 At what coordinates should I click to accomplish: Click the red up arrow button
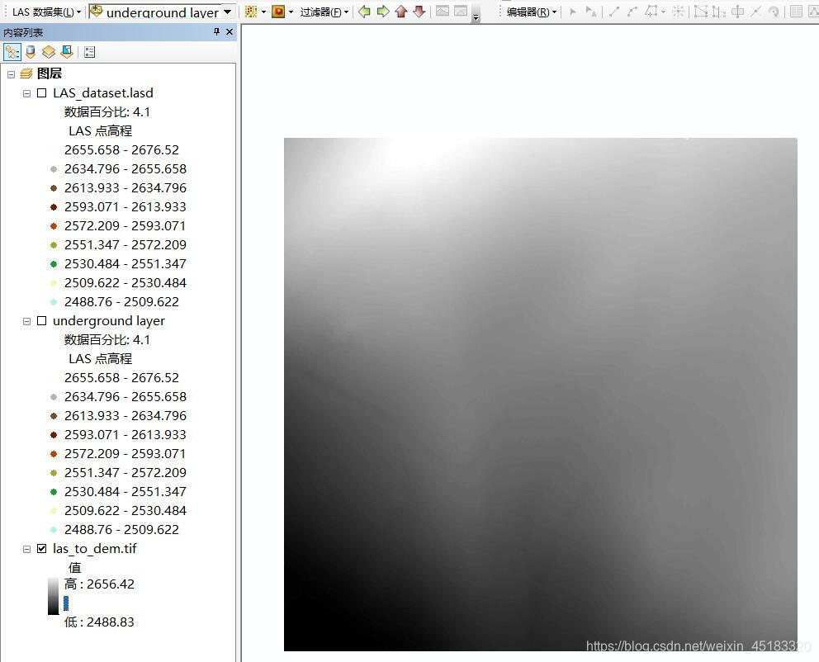coord(401,12)
